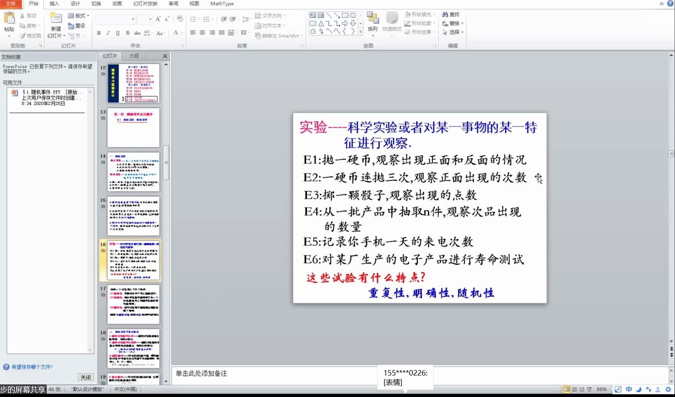
Task: Open the Replace (替换) dropdown arrow
Action: 462,24
